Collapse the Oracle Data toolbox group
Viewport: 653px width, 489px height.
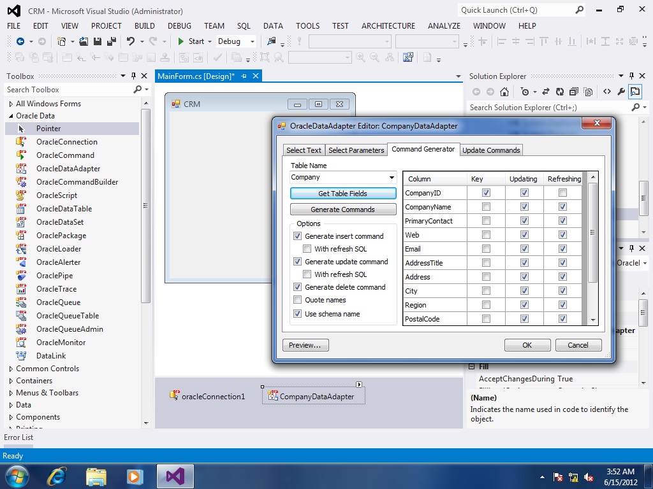click(x=11, y=116)
